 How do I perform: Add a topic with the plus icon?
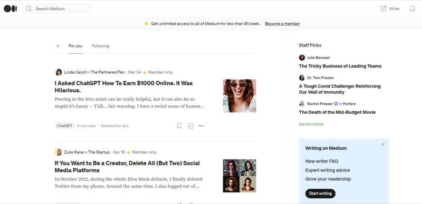pos(58,46)
